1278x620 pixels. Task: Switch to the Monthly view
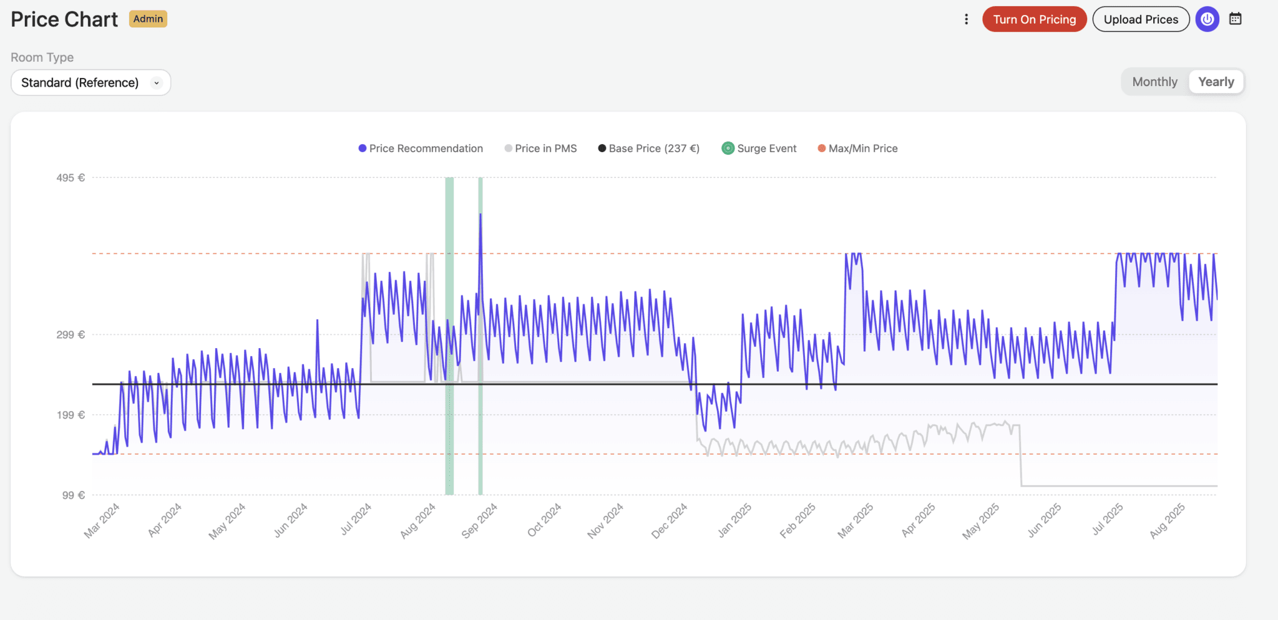(x=1154, y=82)
